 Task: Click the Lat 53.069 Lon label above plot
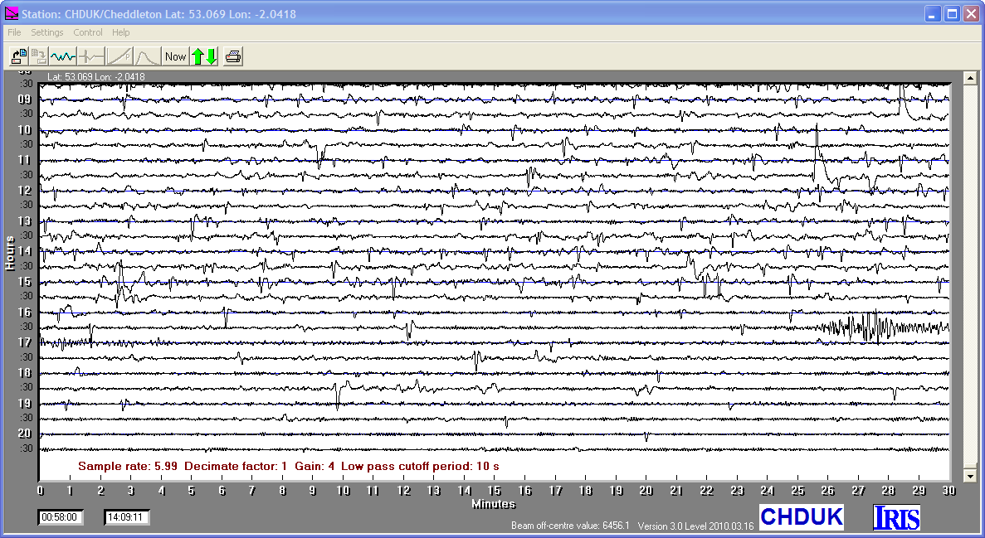pyautogui.click(x=96, y=76)
